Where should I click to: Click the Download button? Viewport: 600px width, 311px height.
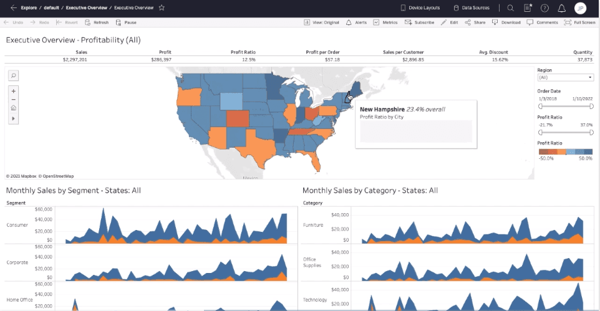pyautogui.click(x=506, y=22)
